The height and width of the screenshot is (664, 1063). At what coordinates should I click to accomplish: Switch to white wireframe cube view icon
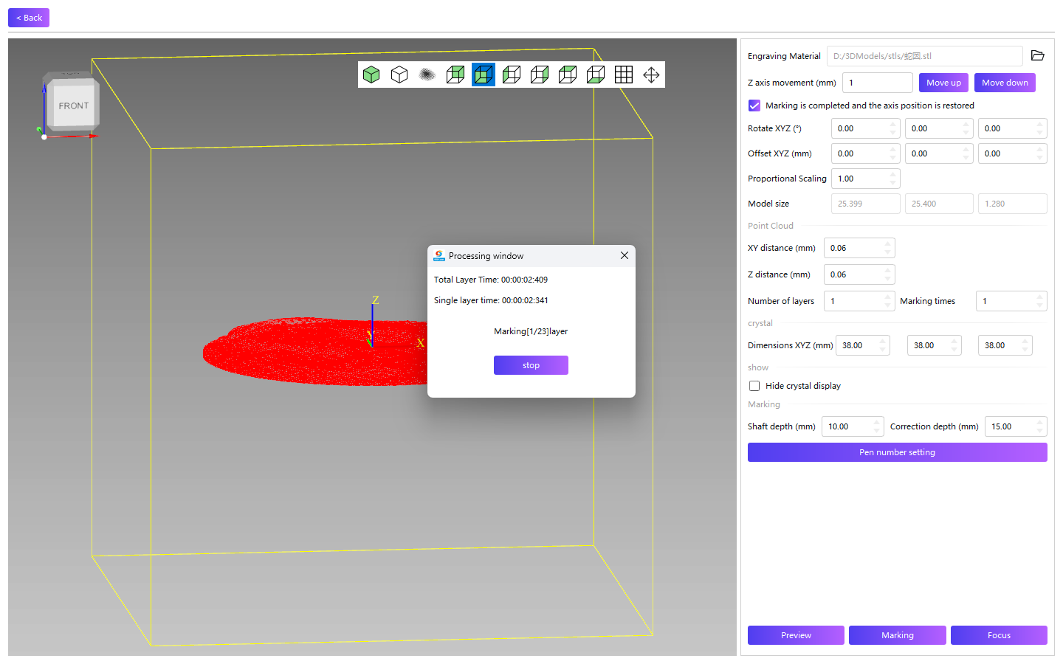pos(399,75)
